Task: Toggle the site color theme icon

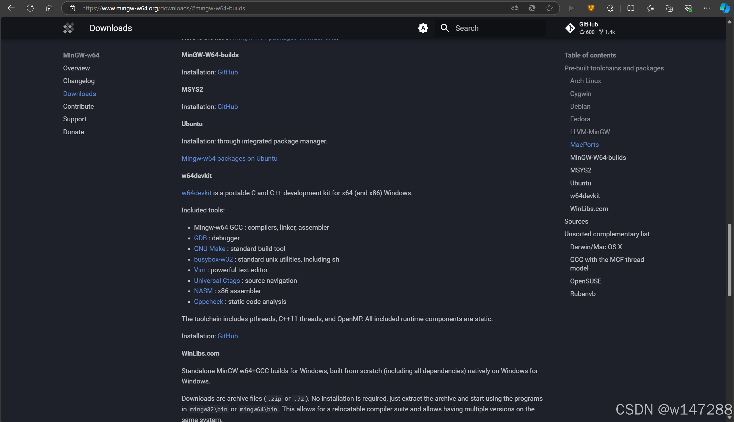Action: pos(423,28)
